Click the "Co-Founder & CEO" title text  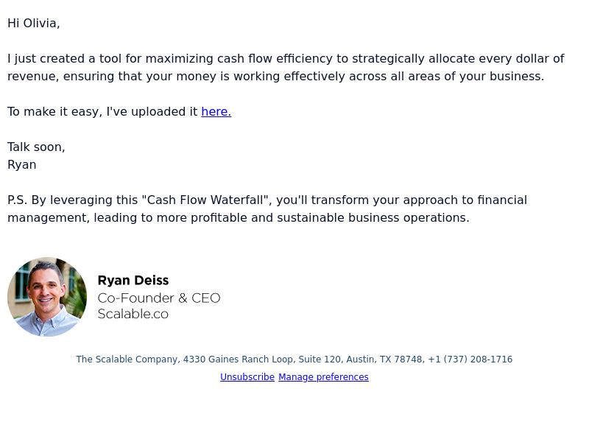[159, 298]
